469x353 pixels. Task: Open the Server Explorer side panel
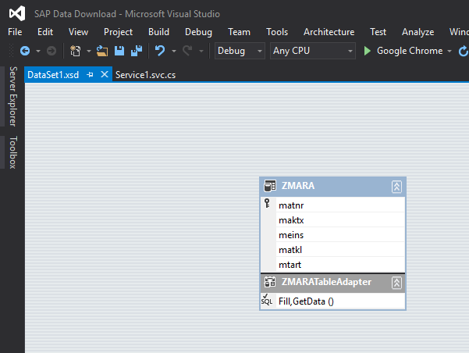coord(12,96)
